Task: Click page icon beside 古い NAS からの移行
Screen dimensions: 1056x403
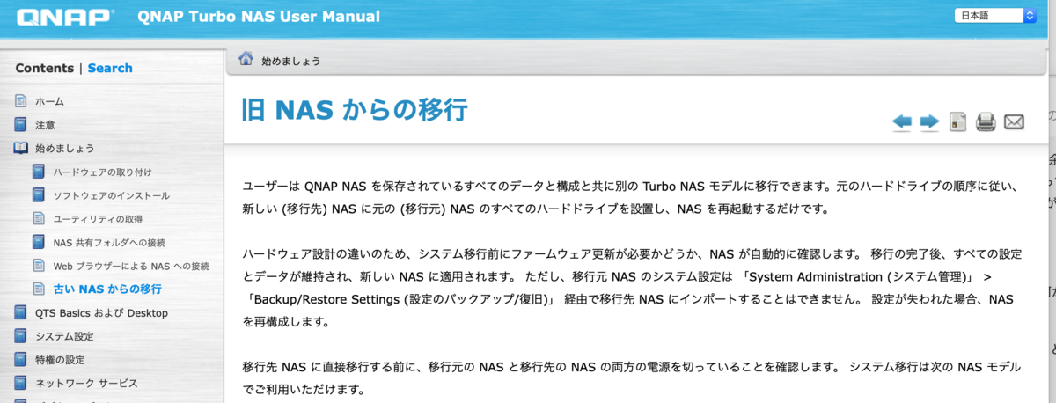Action: (39, 289)
